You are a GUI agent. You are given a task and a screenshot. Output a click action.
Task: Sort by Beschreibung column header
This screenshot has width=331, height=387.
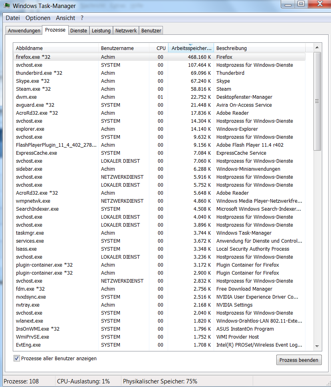[x=260, y=48]
